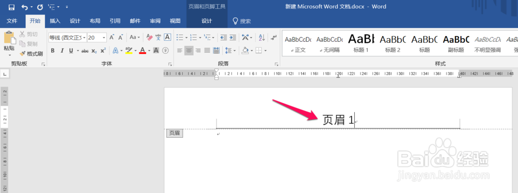
Task: Open the Change Case (Aa) dropdown
Action: 135,38
